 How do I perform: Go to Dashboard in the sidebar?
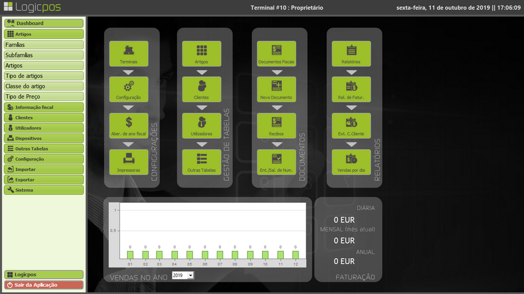pos(44,24)
